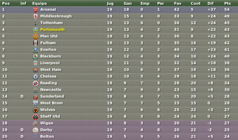Open the Blackburn team name link
The height and width of the screenshot is (140, 238).
50,56
